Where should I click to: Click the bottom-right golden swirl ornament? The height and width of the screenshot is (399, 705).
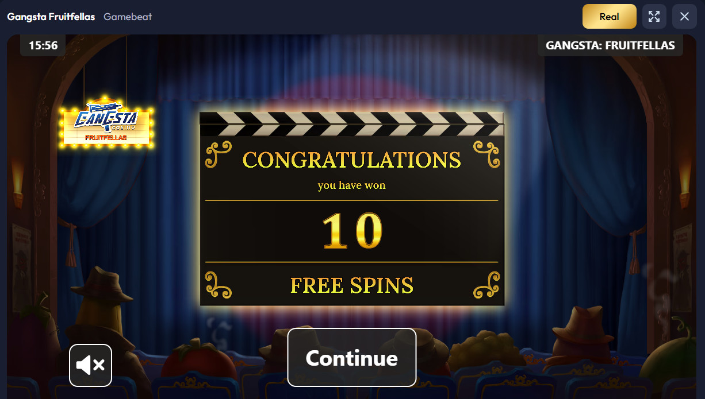486,284
